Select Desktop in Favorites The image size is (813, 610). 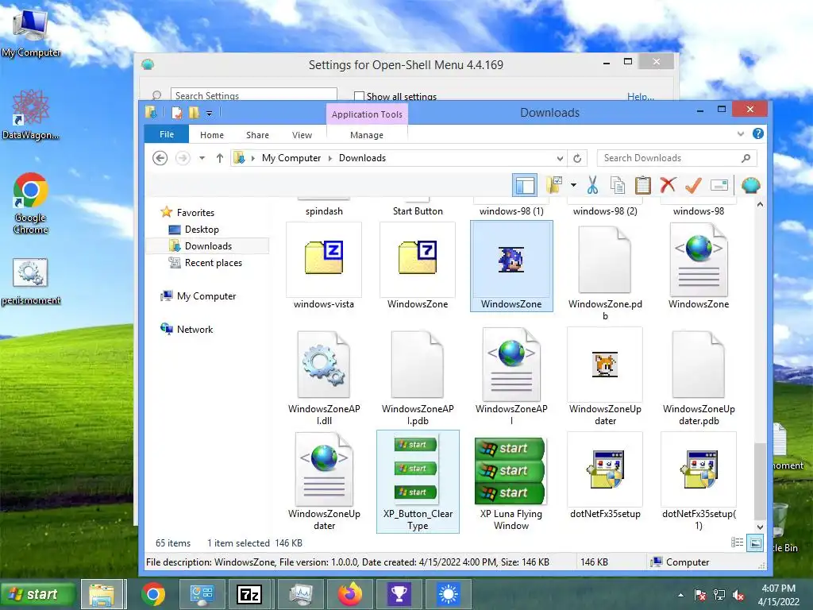(201, 230)
